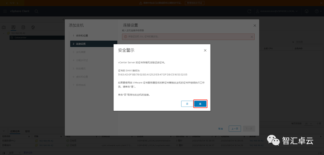This screenshot has height=155, width=324.
Task: Click VSPHERE.LOCAL\Administrator initiator cell
Action: click(154, 141)
